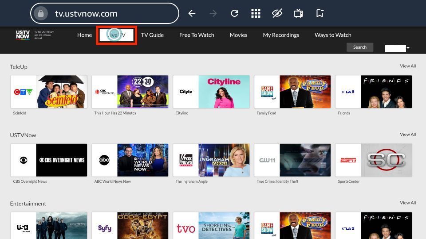Screen dimensions: 426x239
Task: Open The Ingraham Angle thumbnail
Action: [x=224, y=160]
